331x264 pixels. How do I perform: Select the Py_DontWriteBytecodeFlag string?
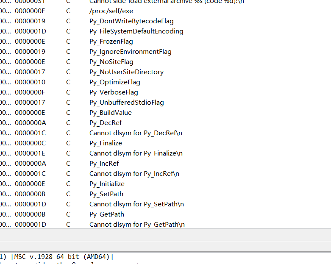pos(131,21)
